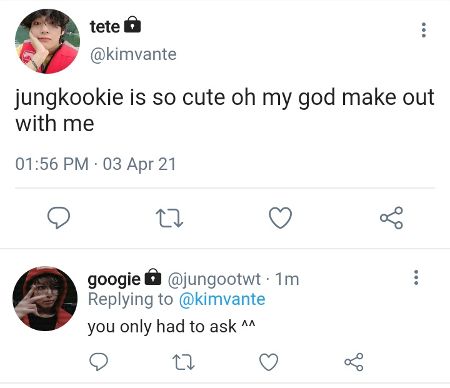The image size is (450, 388).
Task: Share googie's reply tweet
Action: [x=354, y=362]
